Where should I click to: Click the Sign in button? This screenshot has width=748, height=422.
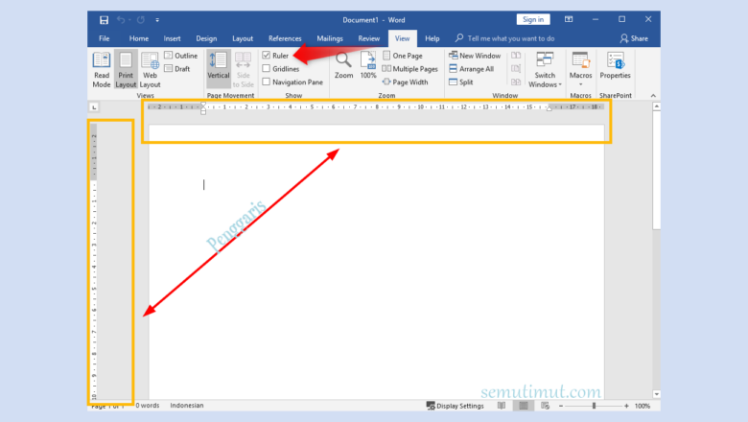pos(533,19)
